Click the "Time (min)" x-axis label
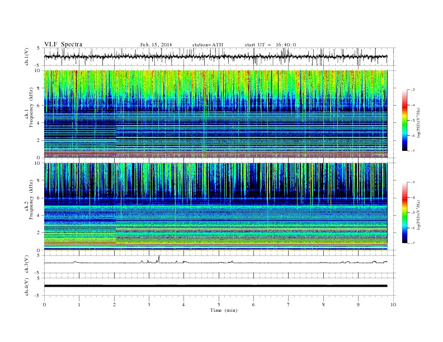Viewport: 443px width, 342px height. pos(224,310)
